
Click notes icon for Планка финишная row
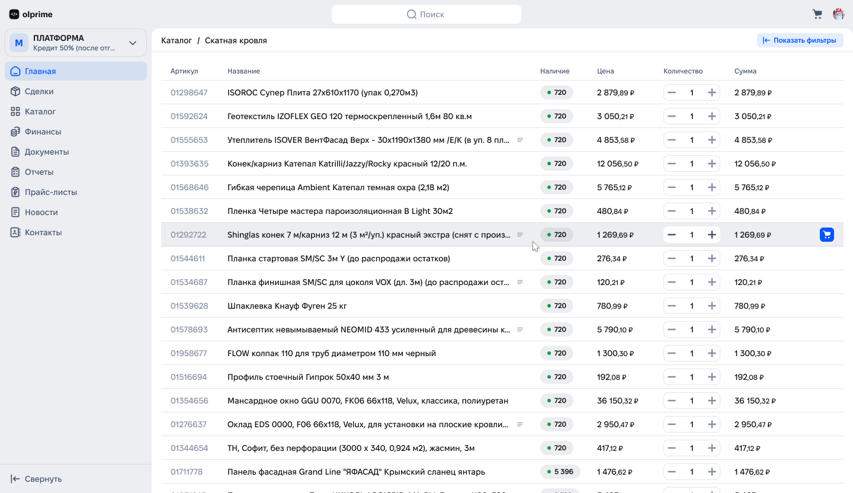pyautogui.click(x=520, y=282)
